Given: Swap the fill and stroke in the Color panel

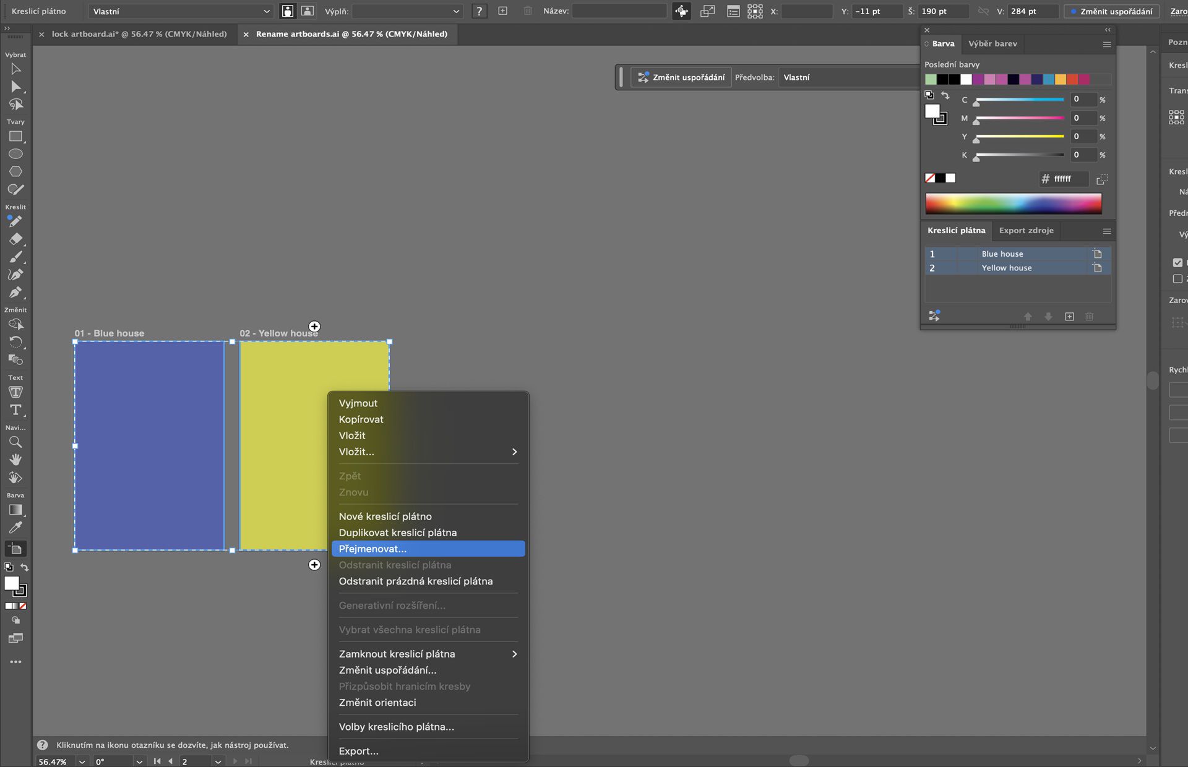Looking at the screenshot, I should coord(945,95).
